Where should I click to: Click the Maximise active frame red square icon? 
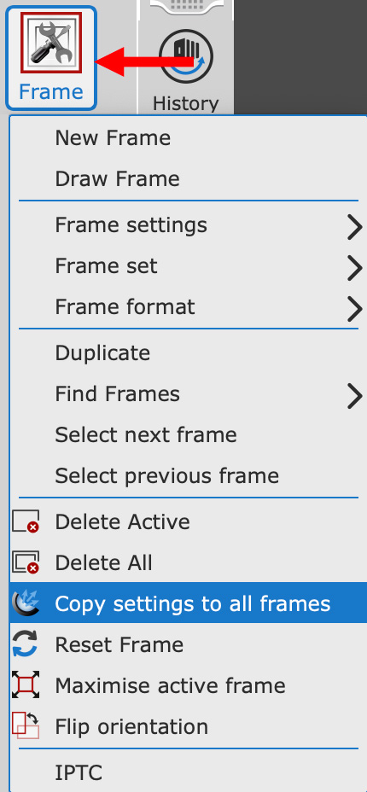click(x=26, y=685)
